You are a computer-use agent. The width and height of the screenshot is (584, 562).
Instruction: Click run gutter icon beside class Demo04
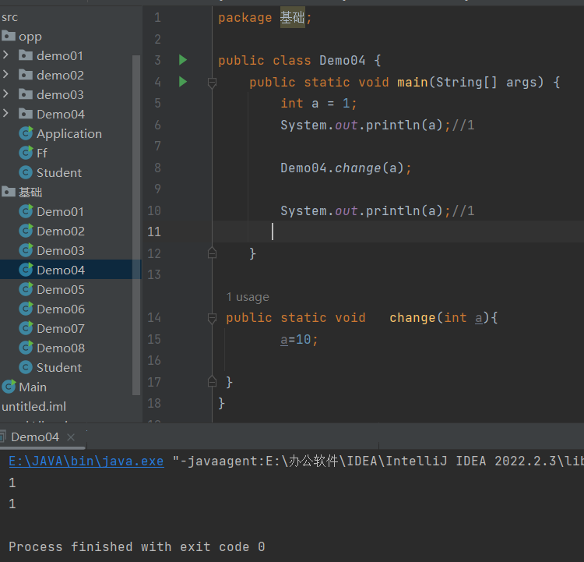183,60
